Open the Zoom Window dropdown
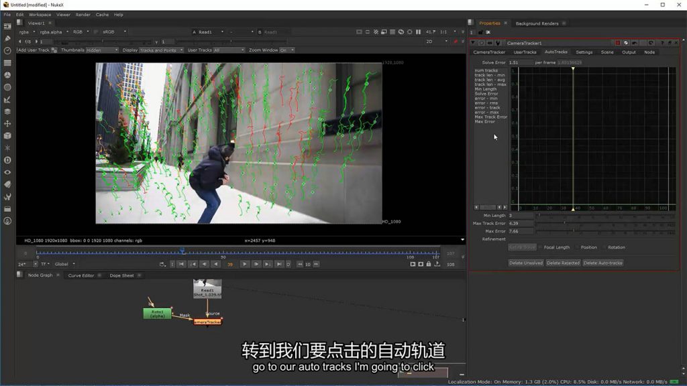This screenshot has width=687, height=386. 287,50
